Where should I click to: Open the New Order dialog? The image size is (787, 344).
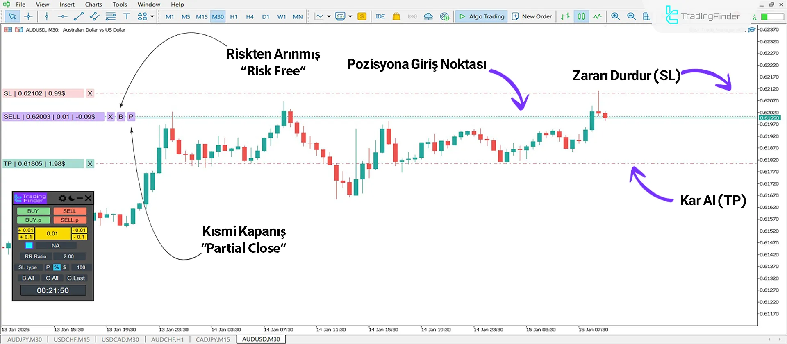[532, 16]
